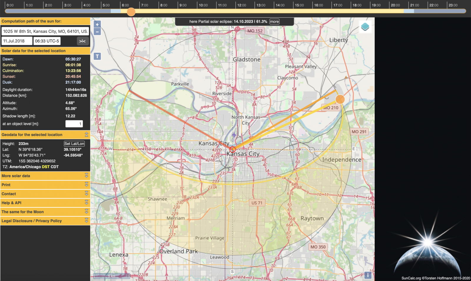Click the map zoom out minus button
471x281 pixels.
97,32
